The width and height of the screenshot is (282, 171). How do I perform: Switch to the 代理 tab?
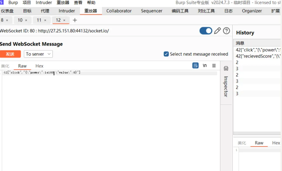pos(45,11)
